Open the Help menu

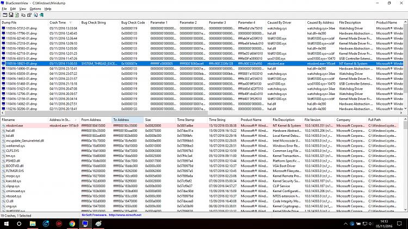[48, 9]
